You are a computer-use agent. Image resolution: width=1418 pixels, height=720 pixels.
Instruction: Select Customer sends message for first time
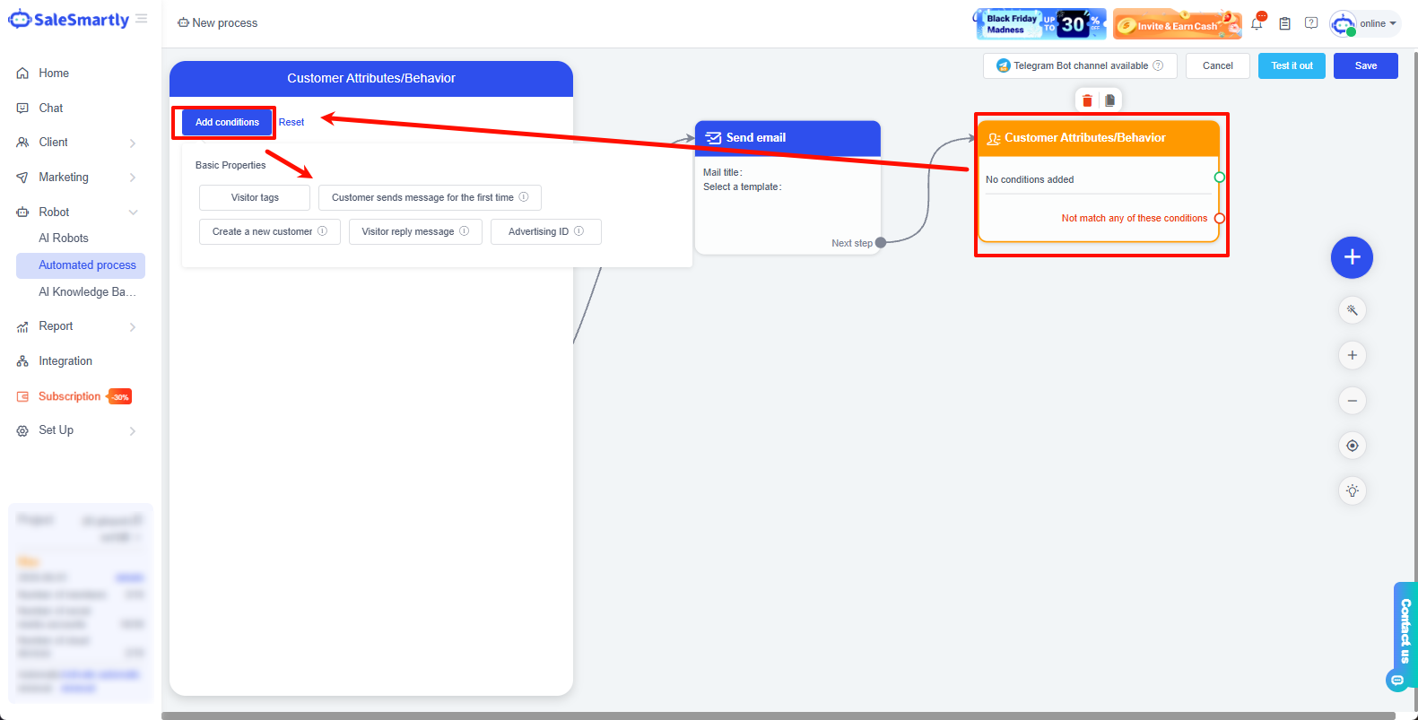coord(430,197)
